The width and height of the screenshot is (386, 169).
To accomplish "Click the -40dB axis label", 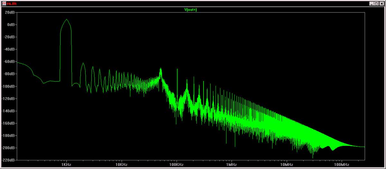I will click(x=9, y=49).
